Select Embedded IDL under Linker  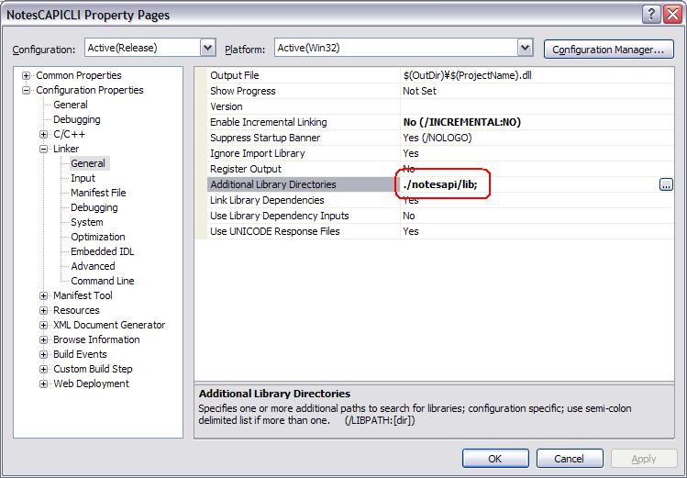tap(103, 251)
